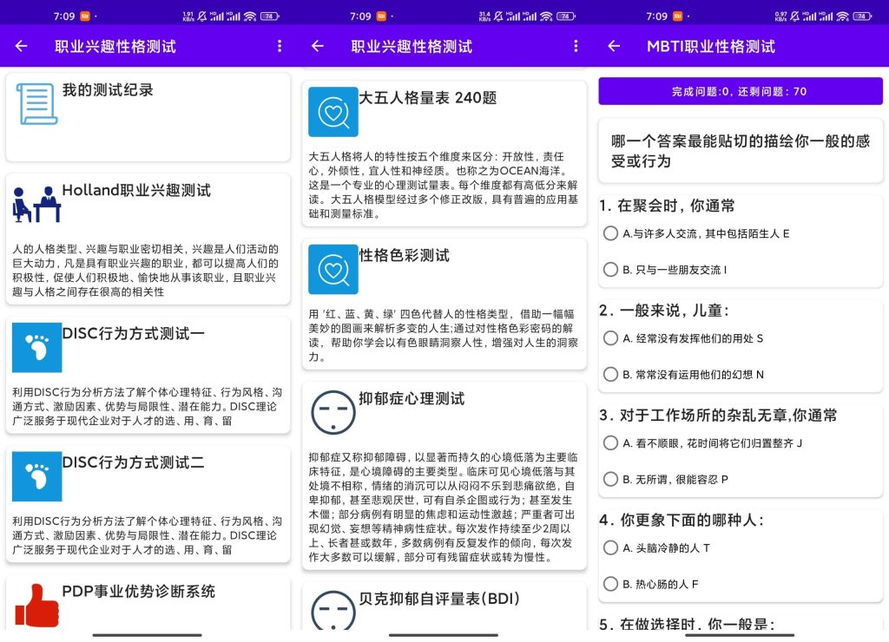Tap red thumbs-up icon of PDP事业优势诊断系统
This screenshot has width=889, height=642.
pos(36,606)
